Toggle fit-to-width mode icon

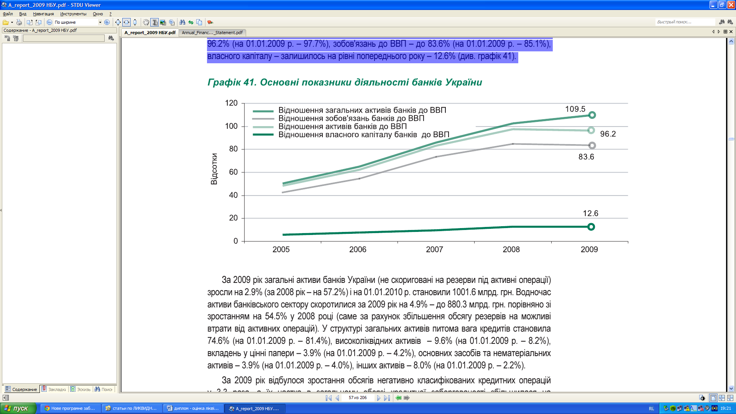tap(127, 22)
